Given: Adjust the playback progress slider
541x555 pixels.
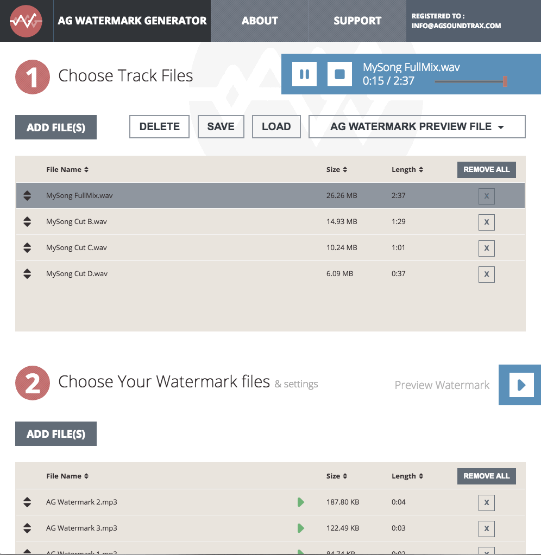Looking at the screenshot, I should point(471,81).
